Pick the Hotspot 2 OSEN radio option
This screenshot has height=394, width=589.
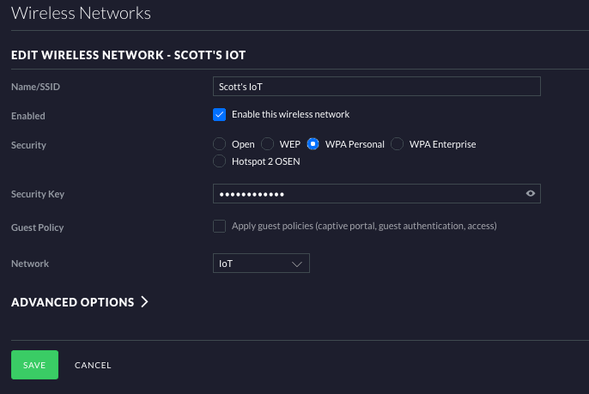point(220,161)
